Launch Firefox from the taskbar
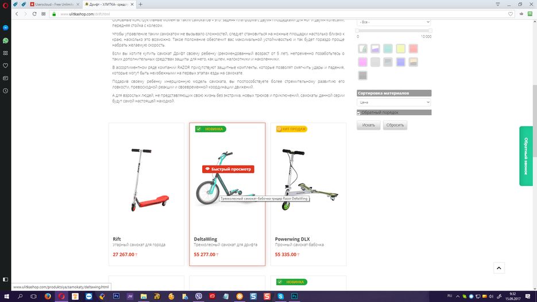Image resolution: width=537 pixels, height=302 pixels. tap(48, 296)
